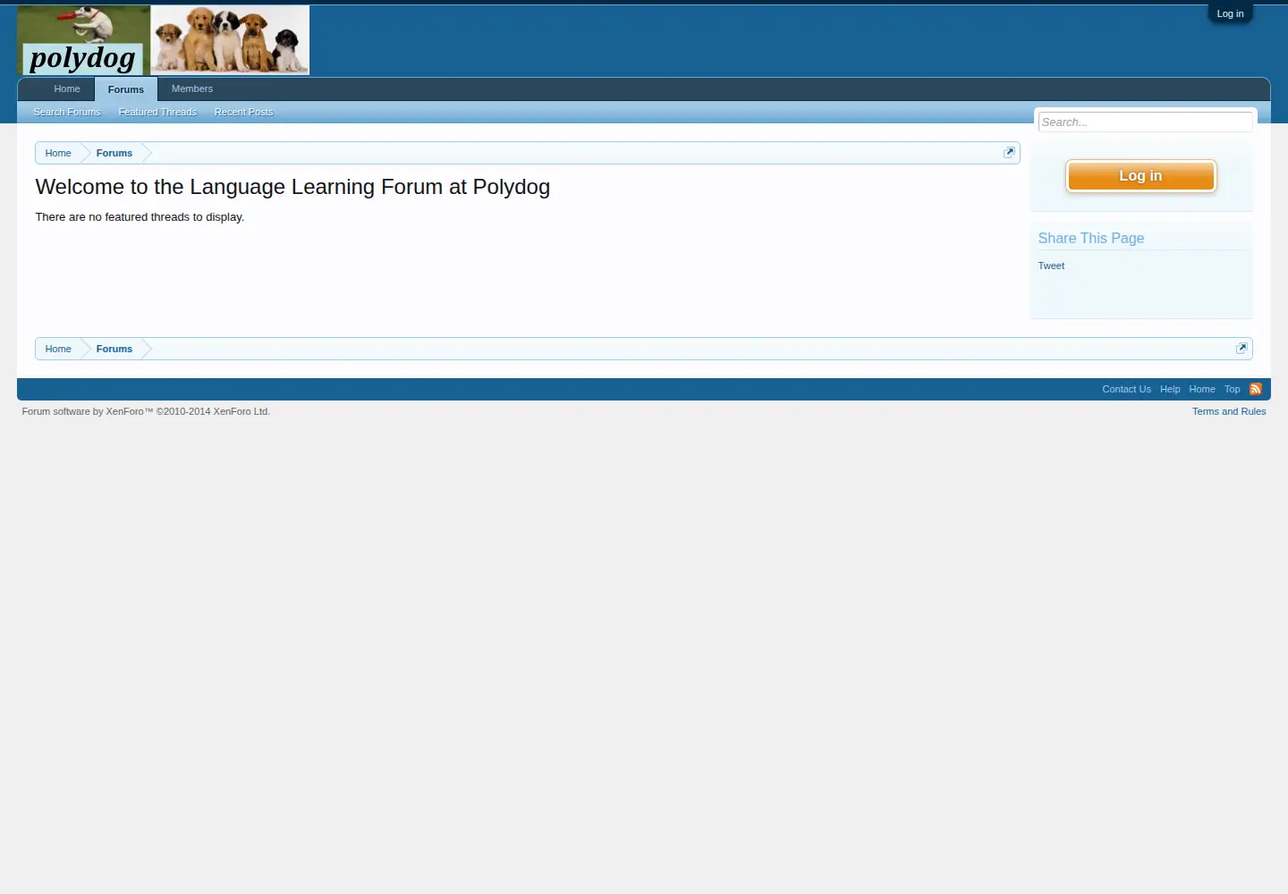The image size is (1288, 894).
Task: Click the 'Forum software by XenForo' link
Action: click(x=146, y=412)
